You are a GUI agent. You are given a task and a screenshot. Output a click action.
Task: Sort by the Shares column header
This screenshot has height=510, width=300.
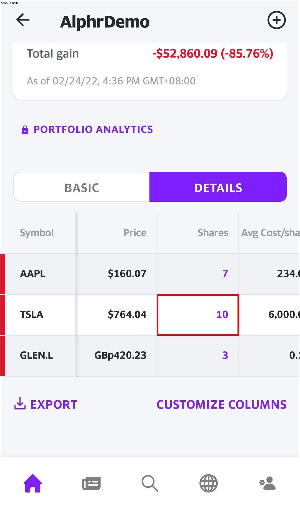pyautogui.click(x=213, y=233)
